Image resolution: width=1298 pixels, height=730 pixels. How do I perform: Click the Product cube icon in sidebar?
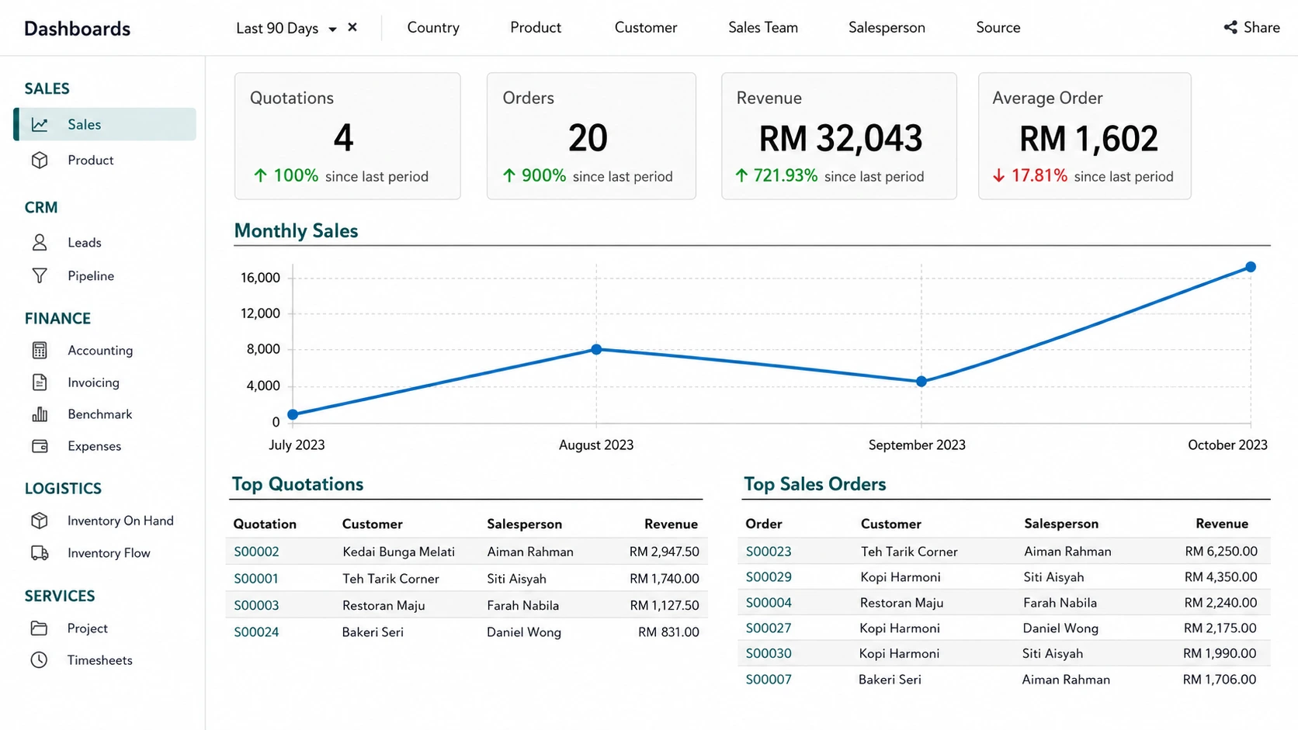40,160
